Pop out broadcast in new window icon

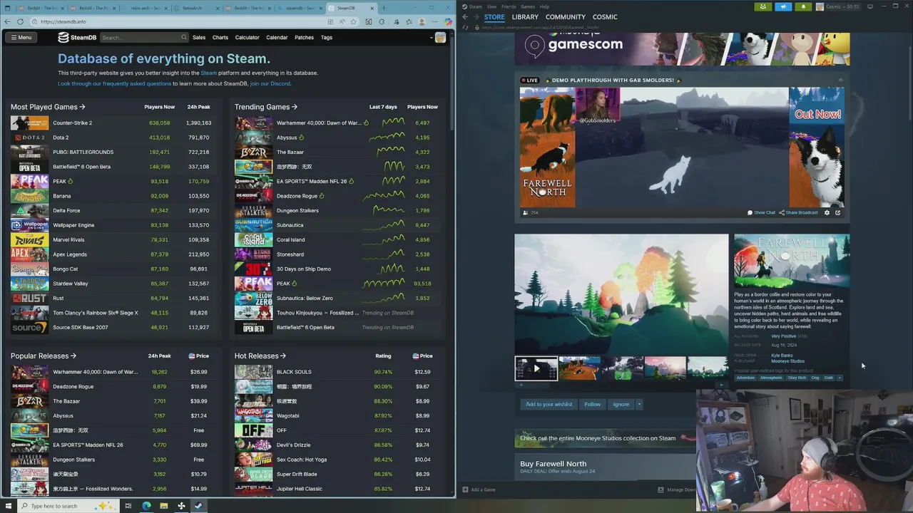837,212
